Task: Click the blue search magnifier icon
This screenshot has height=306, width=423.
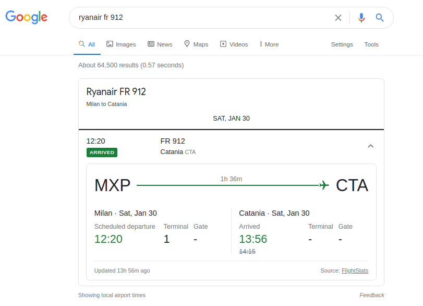Action: 380,18
